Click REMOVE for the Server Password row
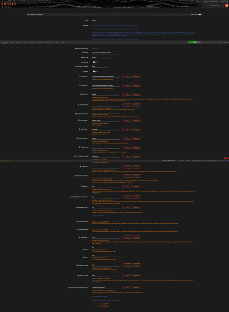 pyautogui.click(x=136, y=138)
